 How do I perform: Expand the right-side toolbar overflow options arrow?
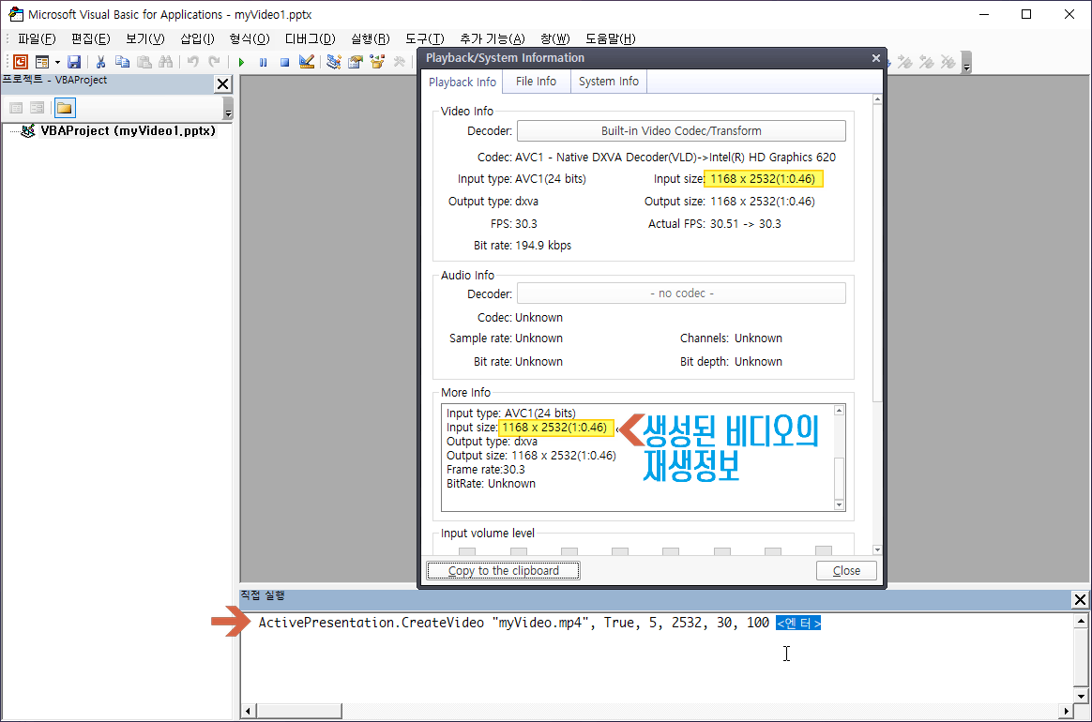tap(966, 63)
